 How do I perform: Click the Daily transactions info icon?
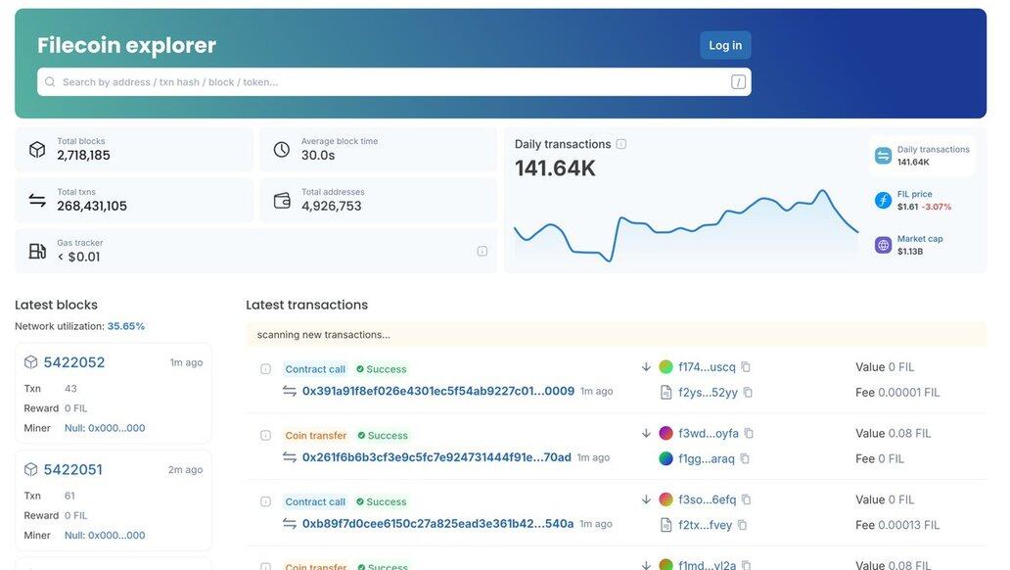(620, 144)
